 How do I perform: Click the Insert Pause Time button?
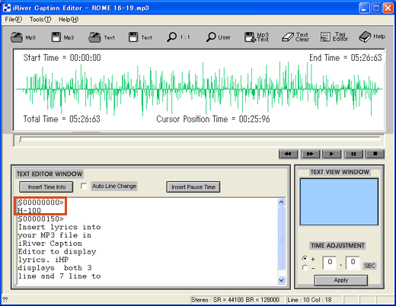(193, 187)
